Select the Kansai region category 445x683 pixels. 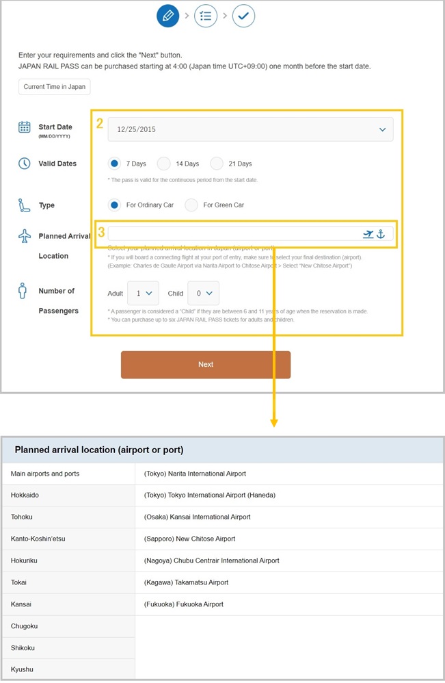(69, 604)
